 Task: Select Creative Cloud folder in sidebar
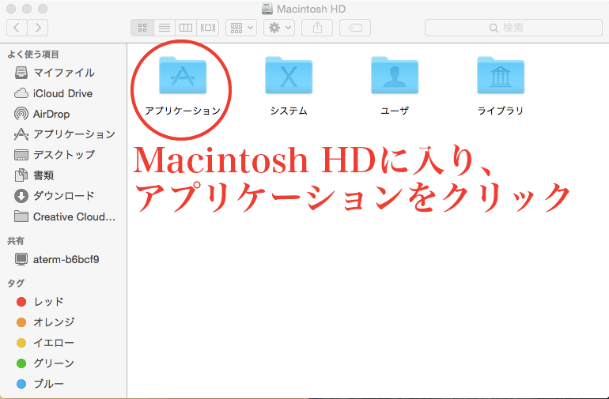point(63,216)
